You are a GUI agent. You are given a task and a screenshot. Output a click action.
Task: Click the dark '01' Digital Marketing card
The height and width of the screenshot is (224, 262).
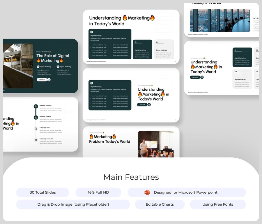(142, 49)
